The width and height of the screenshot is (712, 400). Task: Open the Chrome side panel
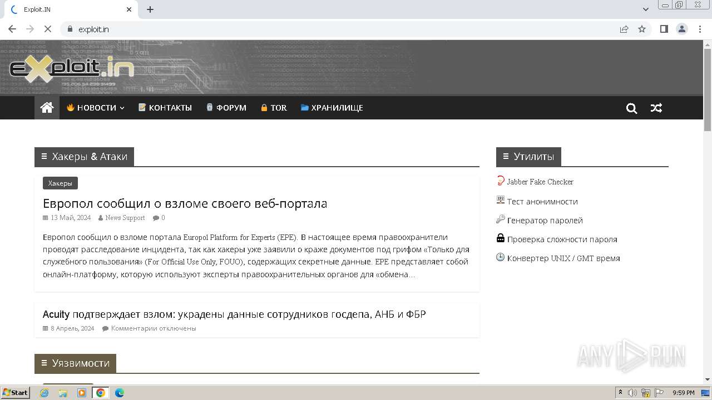[x=664, y=29]
